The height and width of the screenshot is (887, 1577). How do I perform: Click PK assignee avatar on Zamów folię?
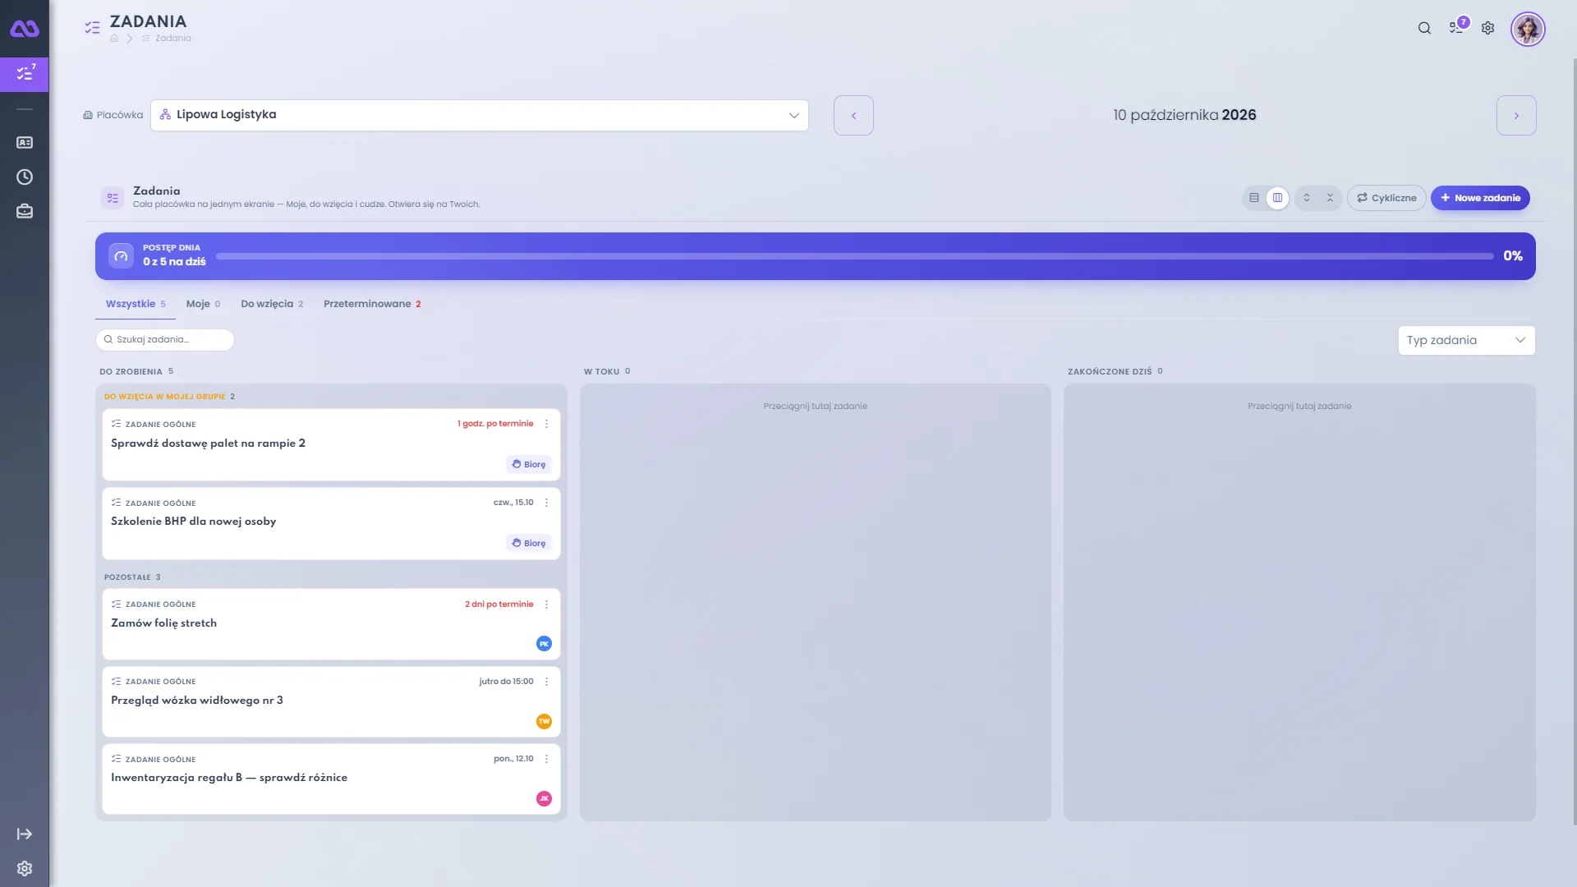click(x=544, y=644)
